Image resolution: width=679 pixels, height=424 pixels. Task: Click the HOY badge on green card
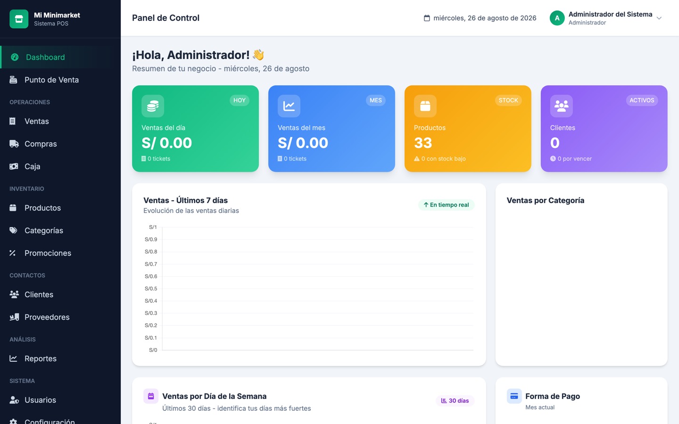tap(240, 100)
